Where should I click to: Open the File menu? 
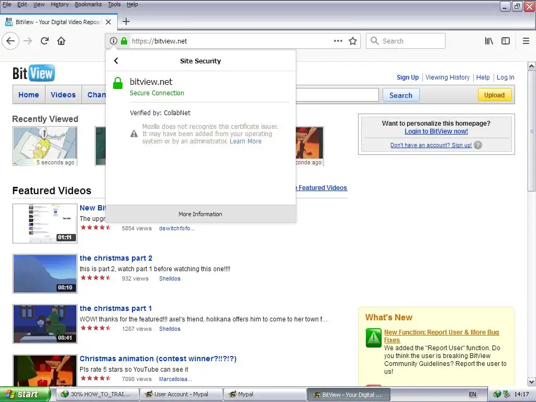click(7, 4)
